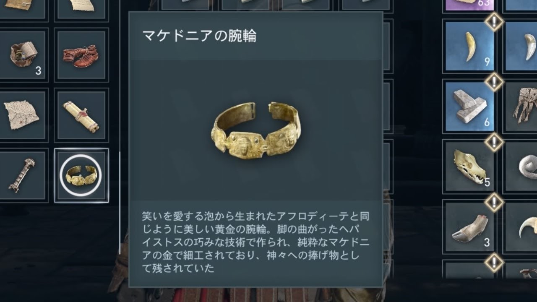Image resolution: width=537 pixels, height=302 pixels.
Task: Choose the sword hilt item slot
Action: point(21,175)
